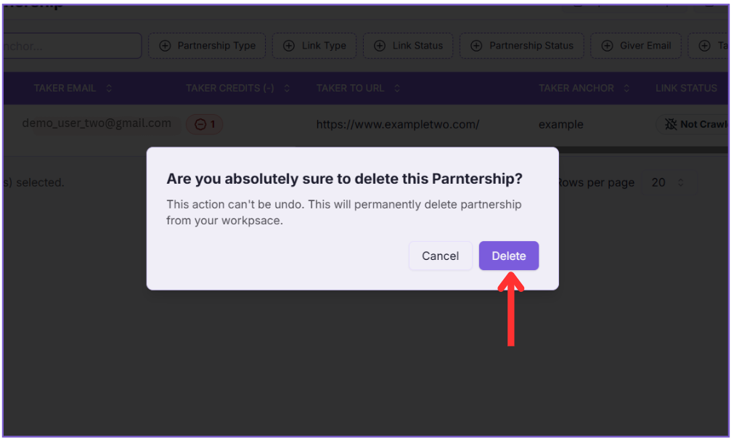Cancel the delete partnership dialog

pos(440,256)
